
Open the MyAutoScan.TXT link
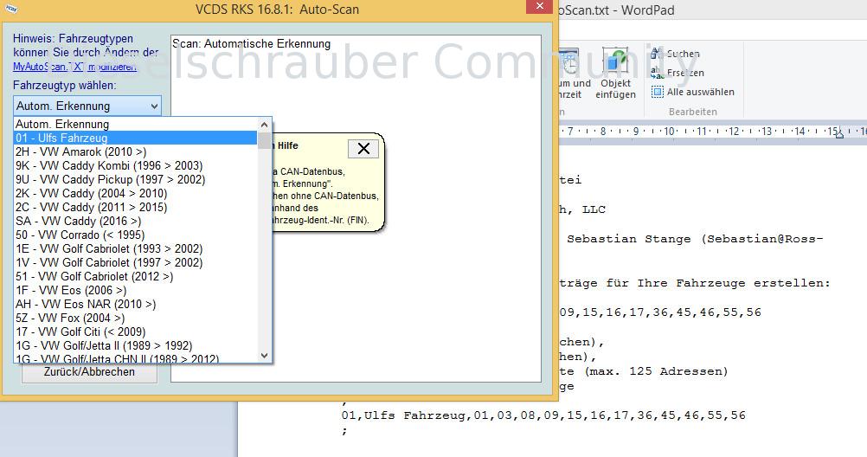click(74, 67)
